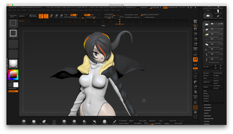The image size is (233, 134).
Task: Pick the Standard brush at bottom shelf
Action: 24,122
